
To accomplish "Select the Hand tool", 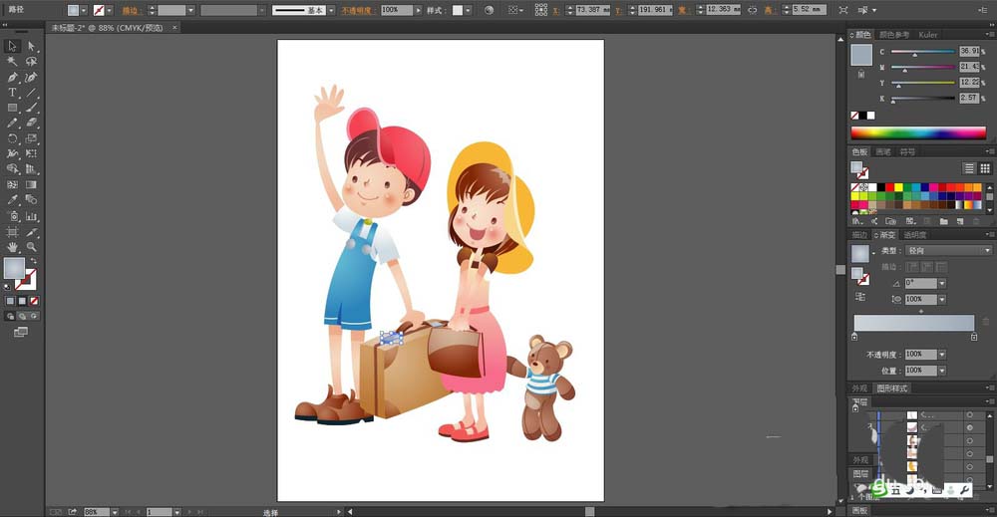I will [x=12, y=247].
